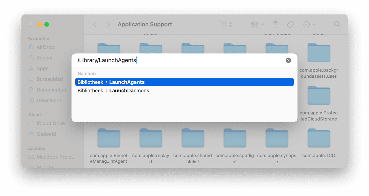Open Downloads in the sidebar
This screenshot has height=196, width=369.
tap(45, 100)
